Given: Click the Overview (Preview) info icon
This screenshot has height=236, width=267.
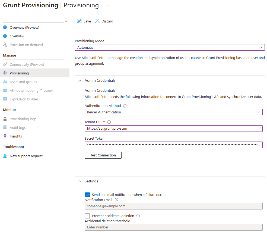Looking at the screenshot, I should click(5, 27).
